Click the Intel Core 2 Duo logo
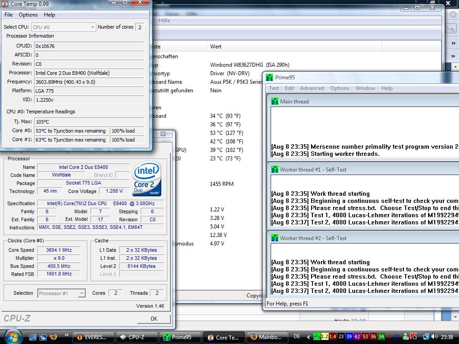This screenshot has width=459, height=344. [x=147, y=178]
